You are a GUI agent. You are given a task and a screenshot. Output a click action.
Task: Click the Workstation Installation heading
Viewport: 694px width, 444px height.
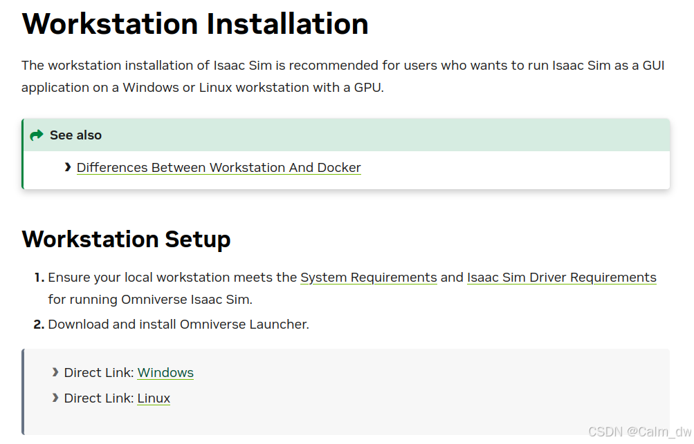[195, 24]
